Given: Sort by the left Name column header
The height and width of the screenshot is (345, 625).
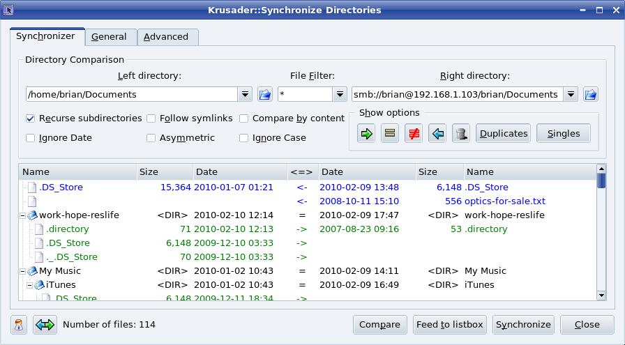Looking at the screenshot, I should coord(77,171).
